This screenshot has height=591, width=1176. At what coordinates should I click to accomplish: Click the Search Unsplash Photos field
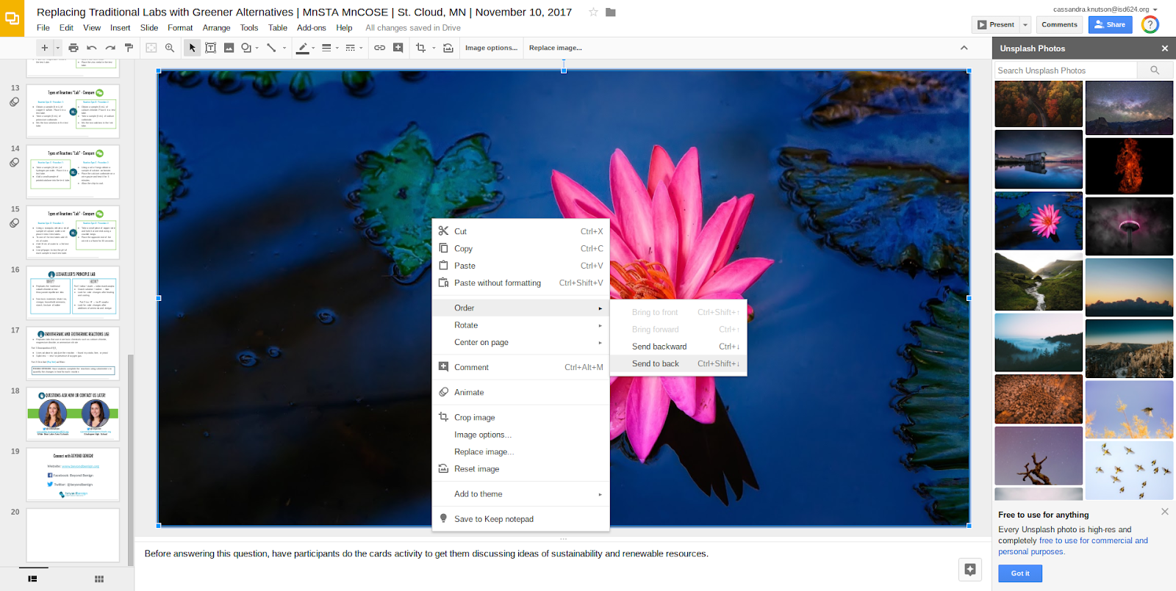[1066, 70]
